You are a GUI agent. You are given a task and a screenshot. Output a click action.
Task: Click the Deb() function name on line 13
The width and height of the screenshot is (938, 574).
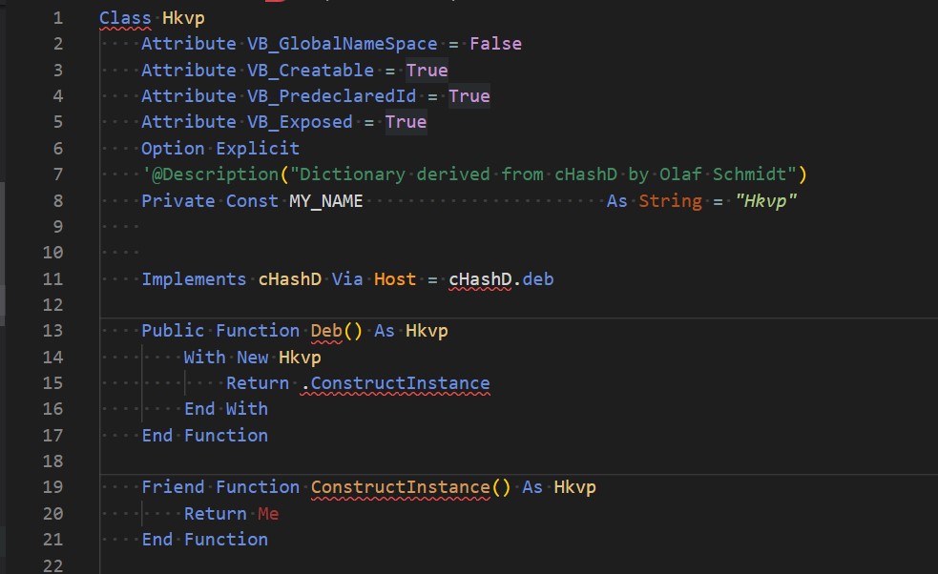(331, 330)
